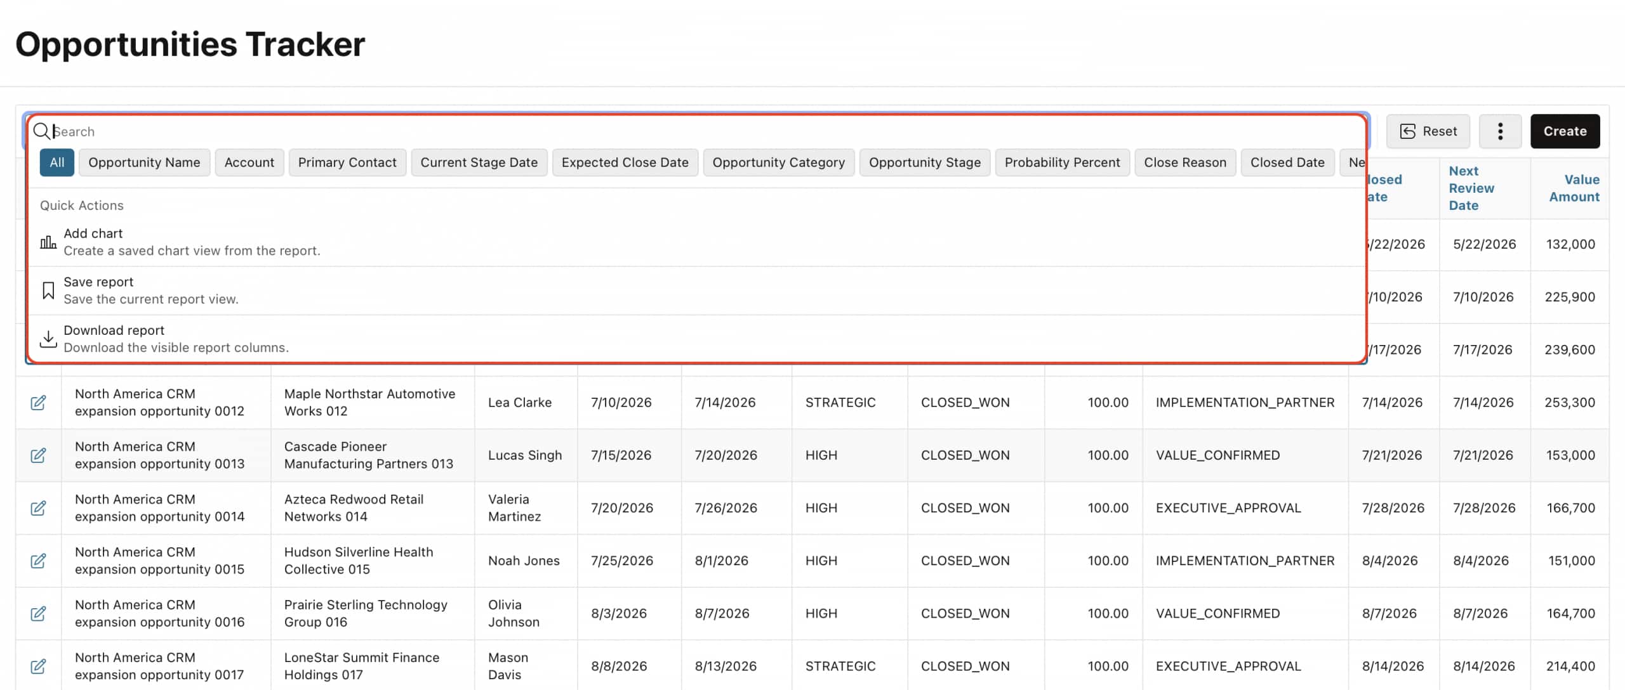The image size is (1625, 690).
Task: Click the 166,700 value amount cell
Action: coord(1570,508)
